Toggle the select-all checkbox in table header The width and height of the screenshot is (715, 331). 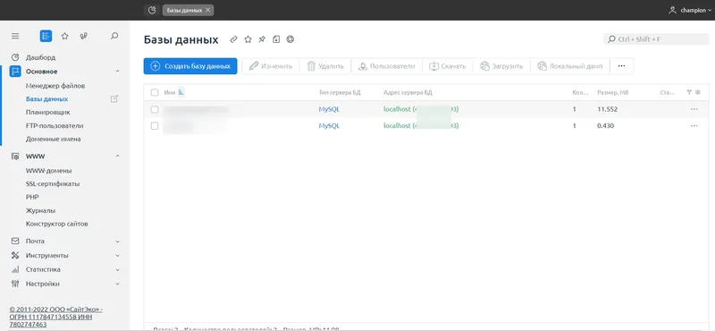(x=155, y=92)
